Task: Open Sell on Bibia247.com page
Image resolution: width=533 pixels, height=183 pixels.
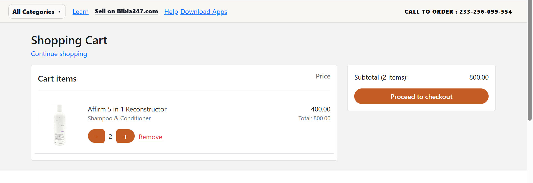Action: [126, 11]
